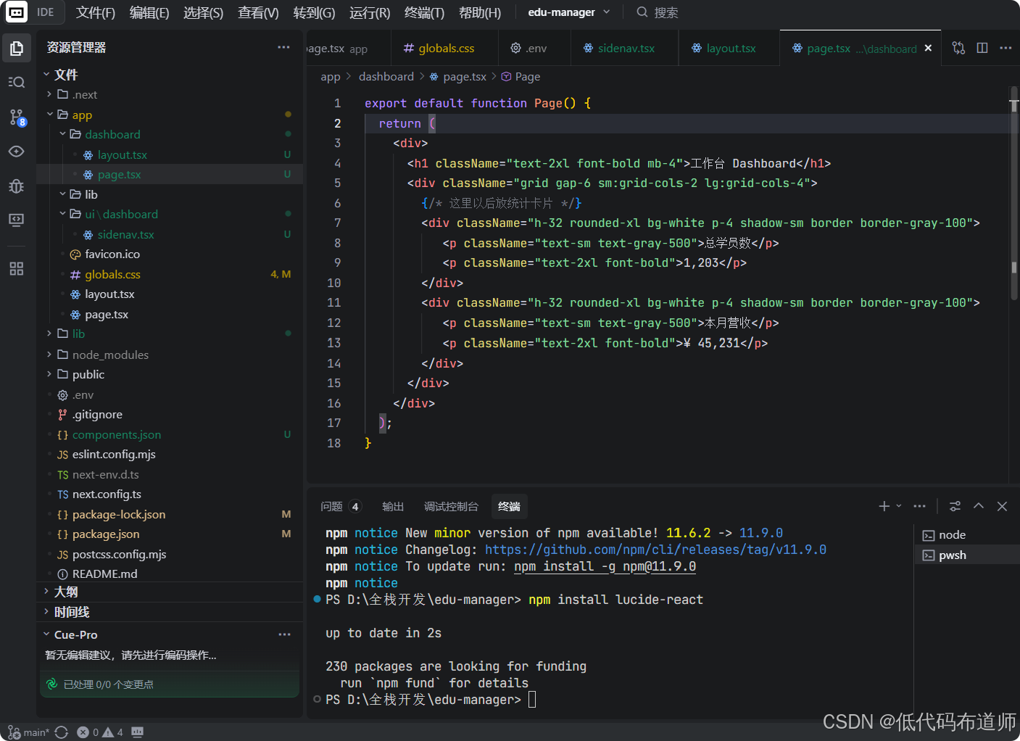Screen dimensions: 1020x741
Task: Open the 运行(R) menu
Action: pyautogui.click(x=370, y=13)
